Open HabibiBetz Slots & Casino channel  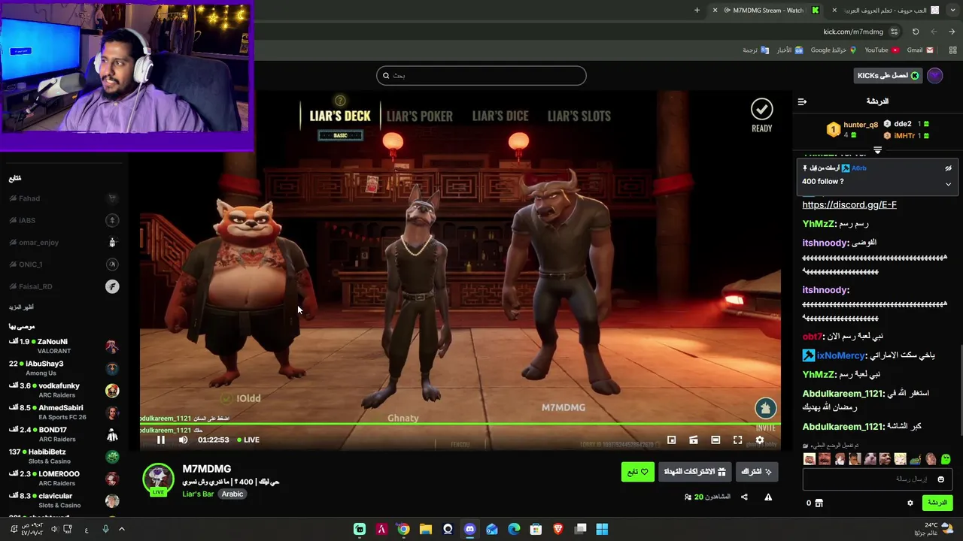[64, 456]
